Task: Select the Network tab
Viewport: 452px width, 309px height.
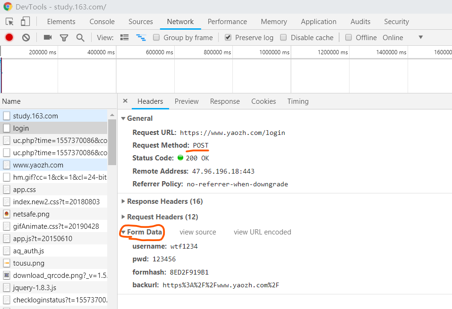Action: [x=180, y=22]
